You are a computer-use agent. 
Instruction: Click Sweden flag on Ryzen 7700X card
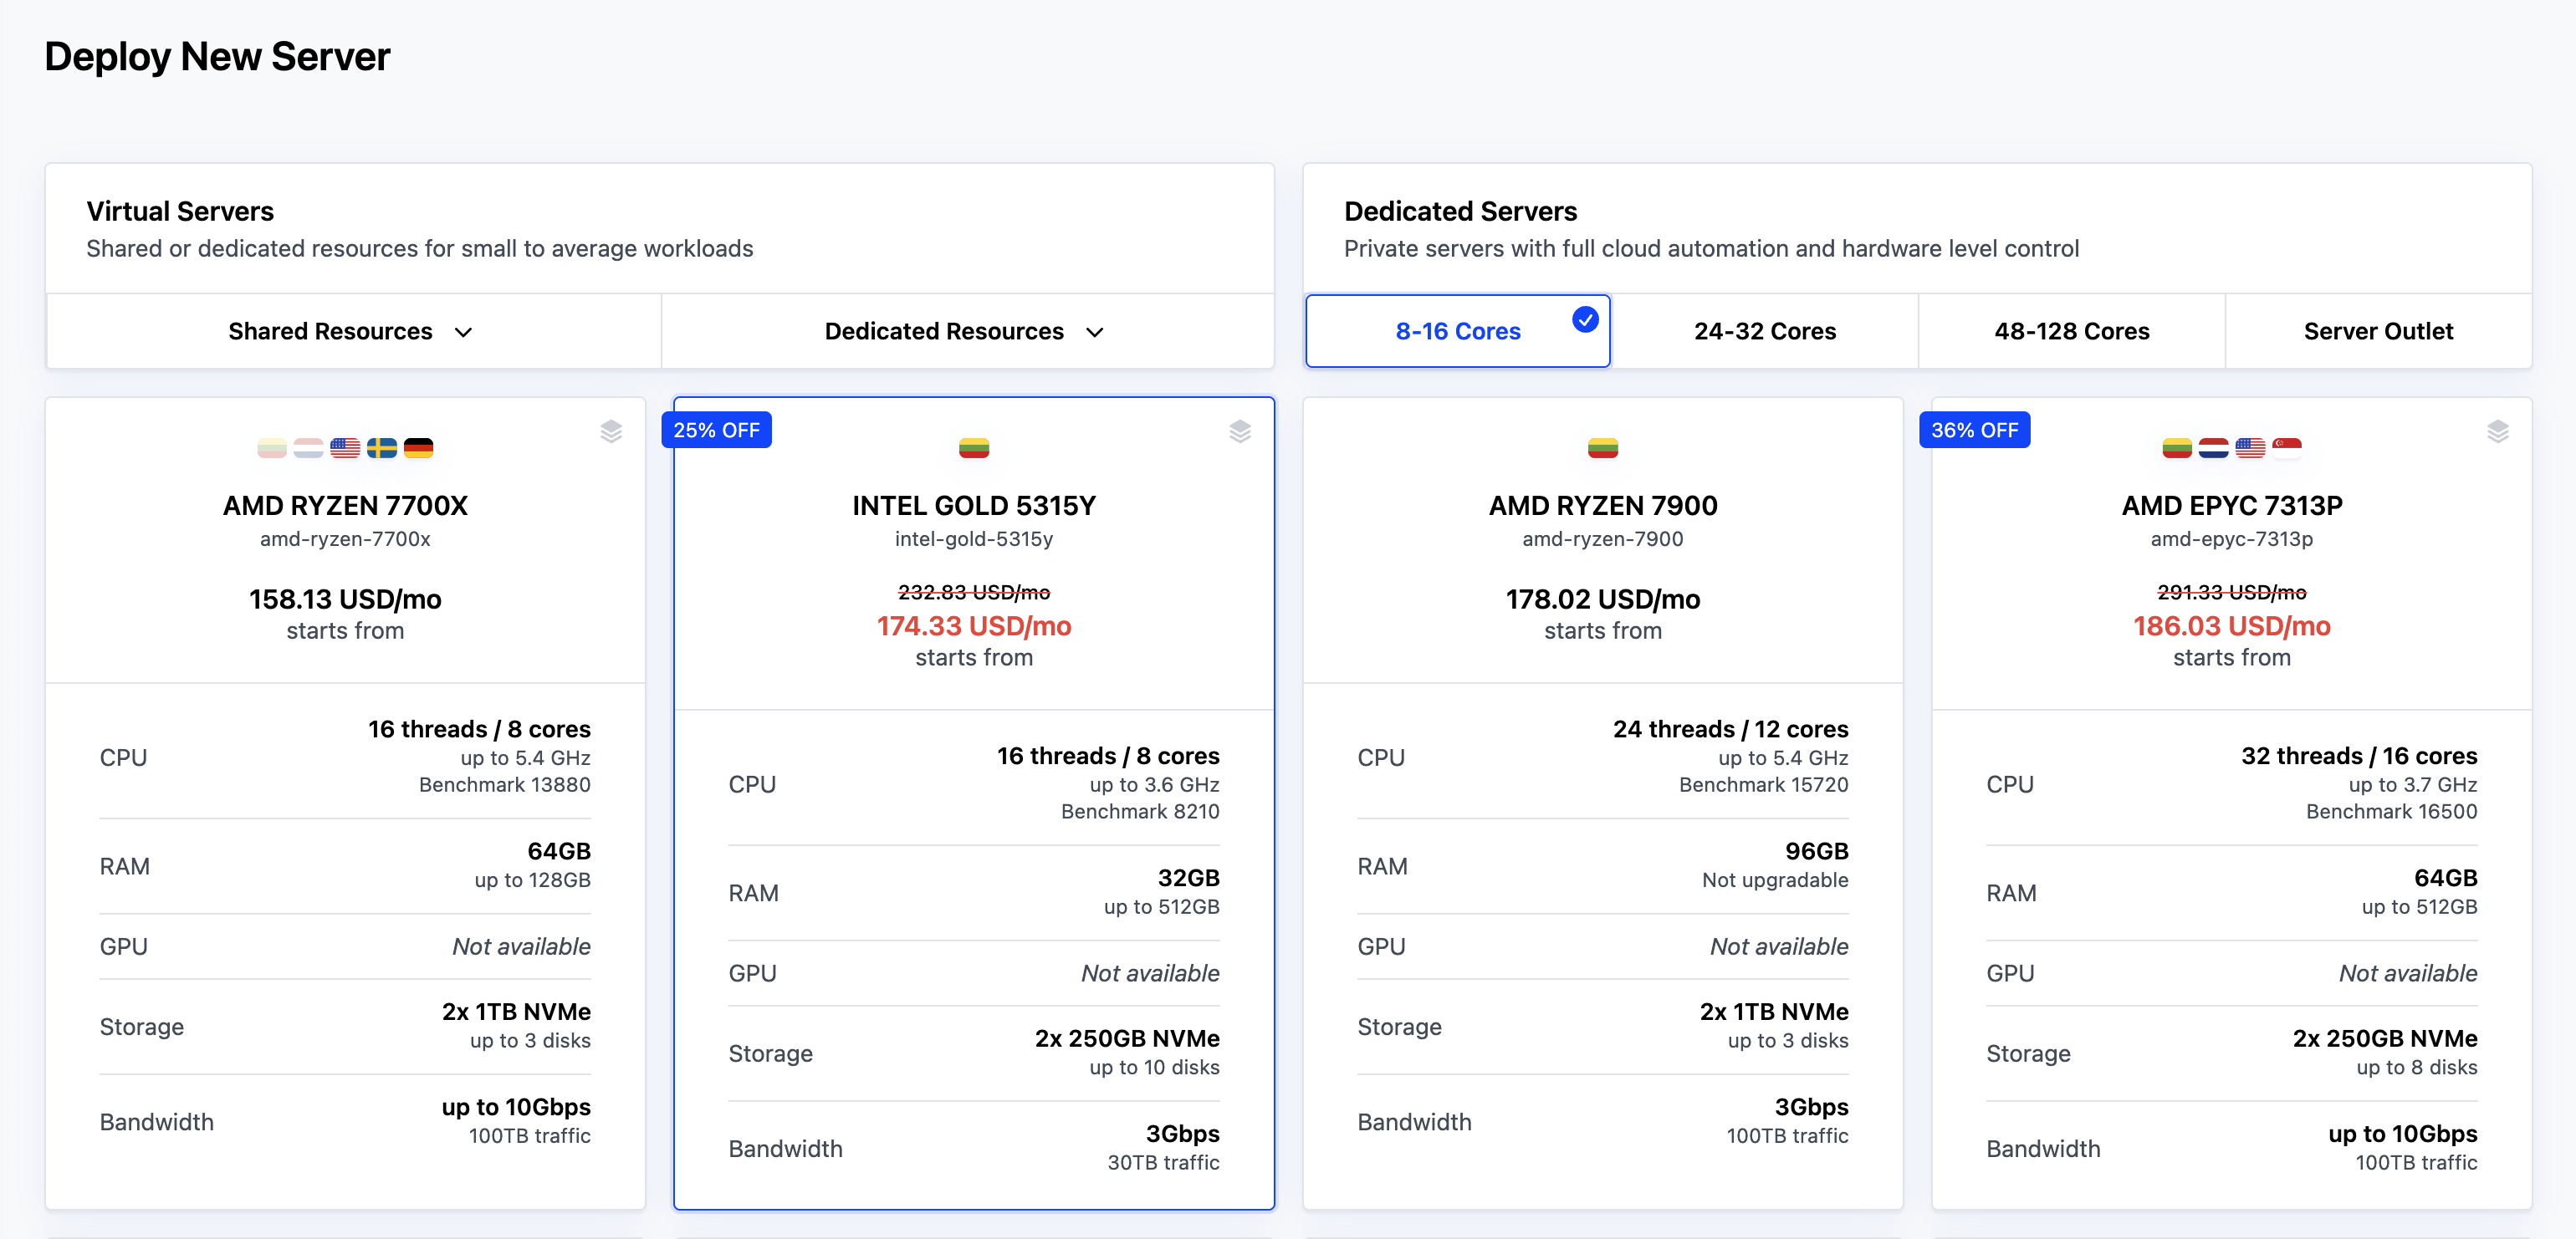(381, 448)
